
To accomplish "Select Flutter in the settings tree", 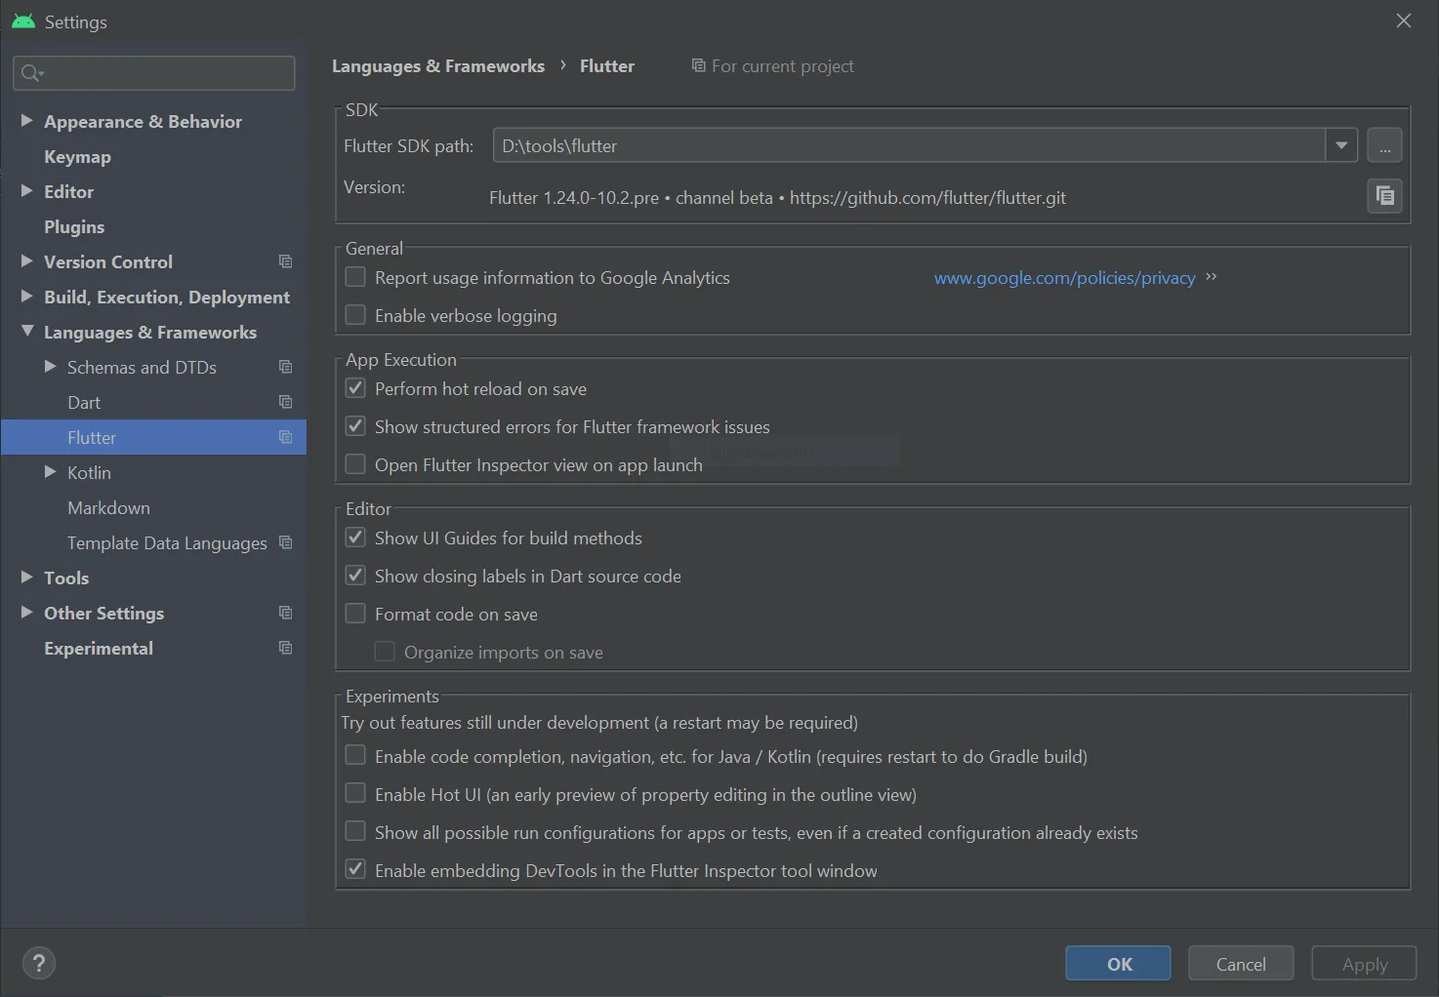I will [x=153, y=437].
